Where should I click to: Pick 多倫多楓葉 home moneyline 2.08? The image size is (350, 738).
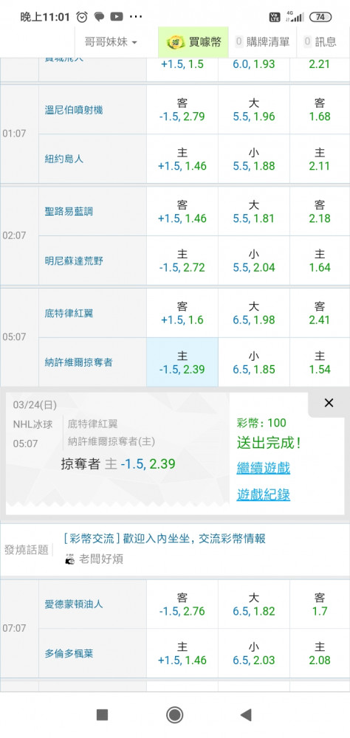coord(320,653)
